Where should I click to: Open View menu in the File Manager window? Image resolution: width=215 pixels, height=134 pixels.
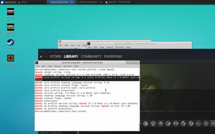[x=73, y=45]
